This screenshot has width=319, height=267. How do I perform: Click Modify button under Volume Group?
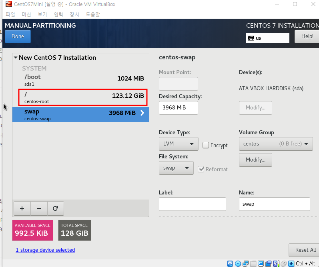point(255,160)
